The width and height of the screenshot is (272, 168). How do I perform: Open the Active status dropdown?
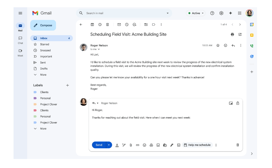coord(195,13)
